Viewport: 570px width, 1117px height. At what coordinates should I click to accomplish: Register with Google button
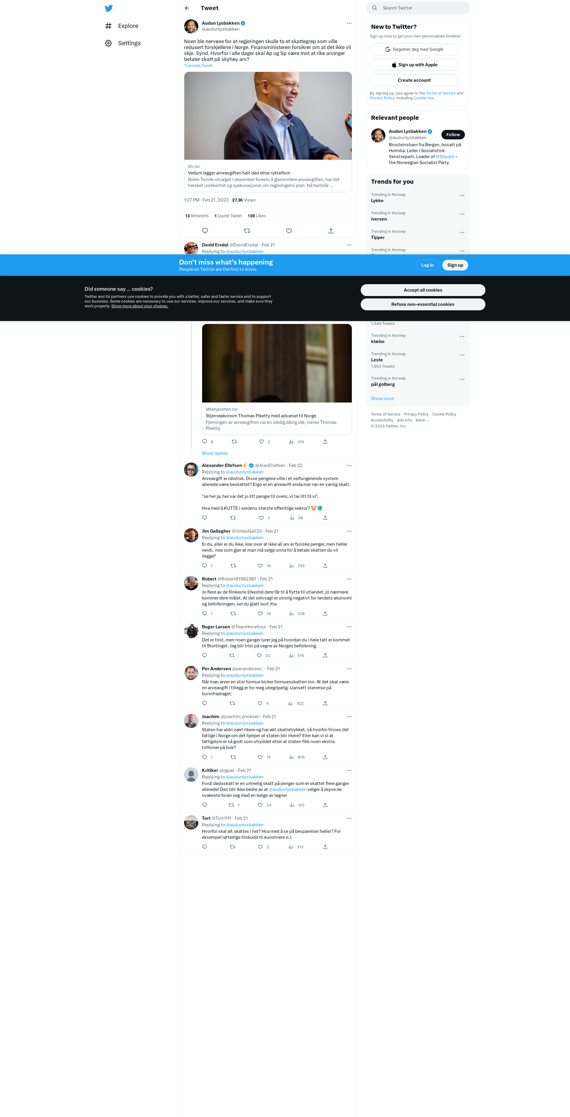414,49
